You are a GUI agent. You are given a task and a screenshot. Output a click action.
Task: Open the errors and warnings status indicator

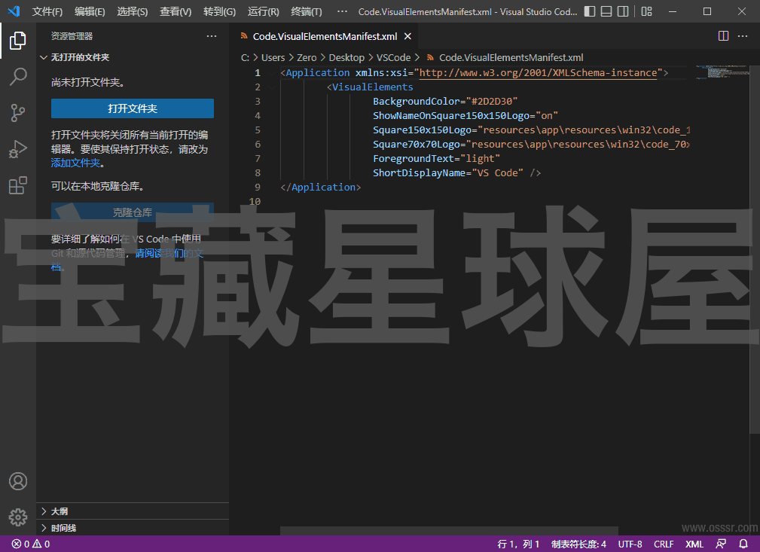pyautogui.click(x=31, y=544)
